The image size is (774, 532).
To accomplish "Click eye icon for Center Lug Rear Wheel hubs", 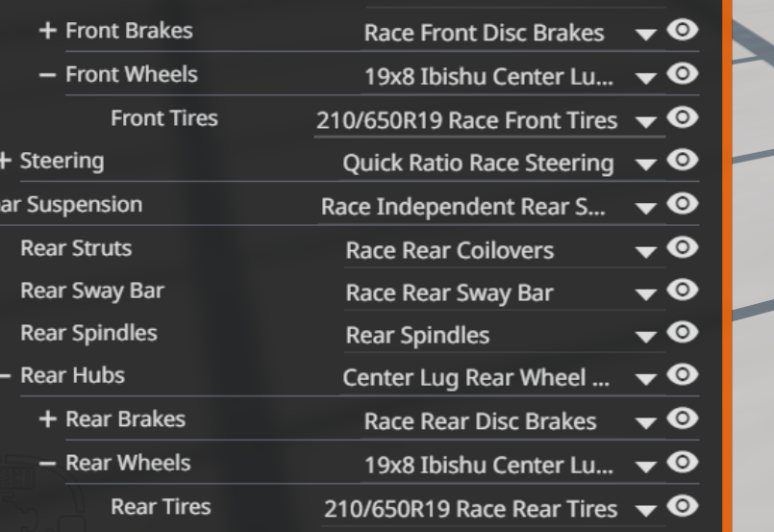I will tap(683, 375).
